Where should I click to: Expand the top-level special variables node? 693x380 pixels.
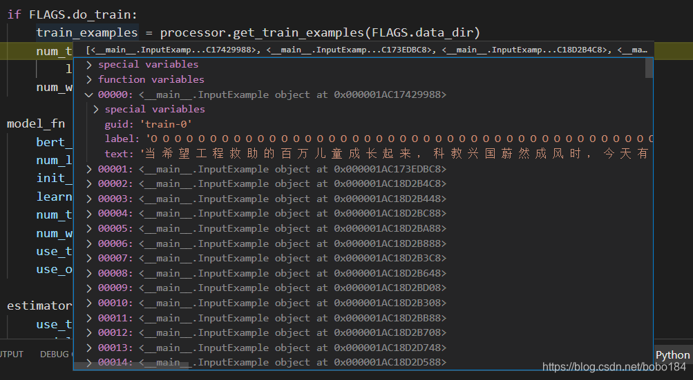click(x=89, y=64)
